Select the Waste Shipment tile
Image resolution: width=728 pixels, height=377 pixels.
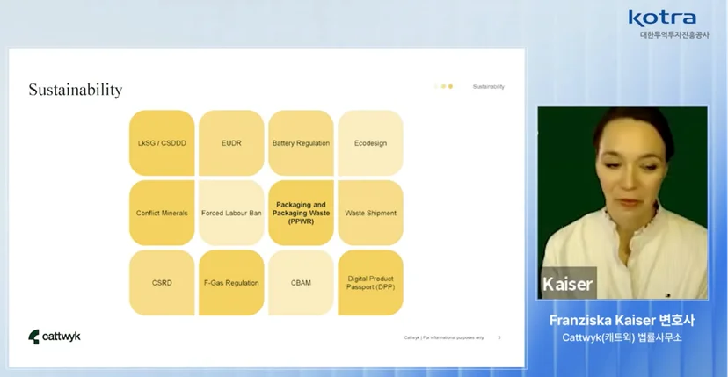pyautogui.click(x=370, y=213)
